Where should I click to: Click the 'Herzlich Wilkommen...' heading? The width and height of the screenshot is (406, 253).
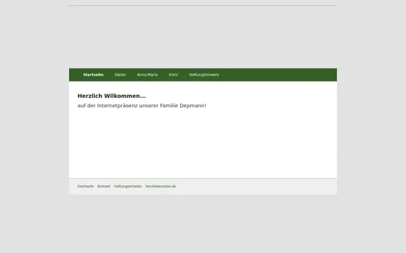112,96
